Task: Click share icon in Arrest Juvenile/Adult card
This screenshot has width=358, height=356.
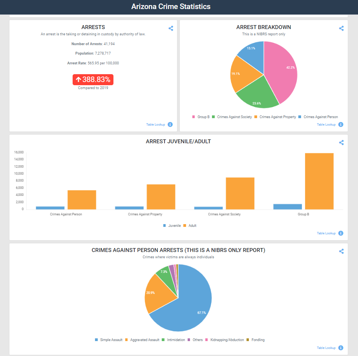Action: 341,143
